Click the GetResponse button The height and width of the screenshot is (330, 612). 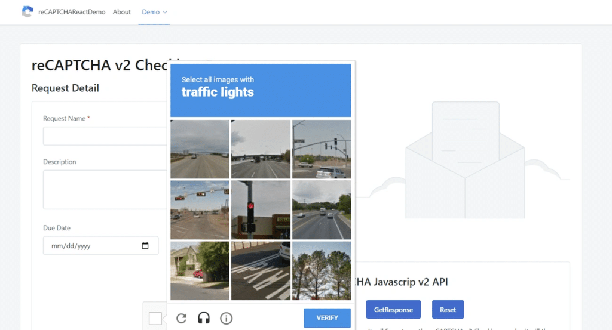(x=393, y=310)
